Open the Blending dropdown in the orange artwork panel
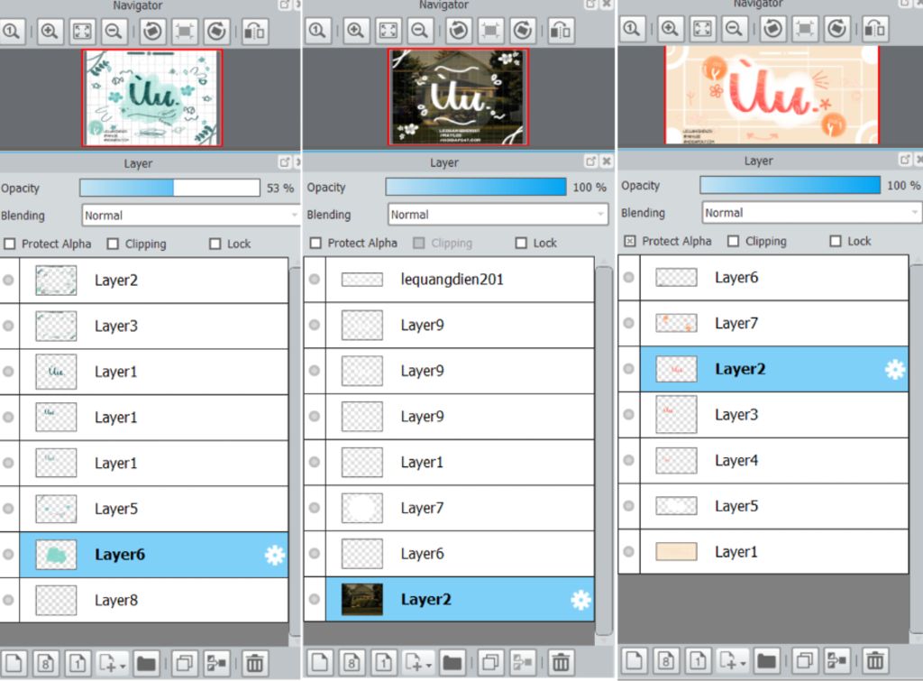 (812, 213)
